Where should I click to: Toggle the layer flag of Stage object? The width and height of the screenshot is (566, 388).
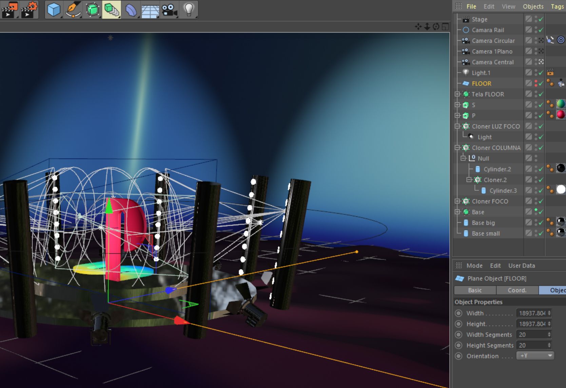click(529, 19)
